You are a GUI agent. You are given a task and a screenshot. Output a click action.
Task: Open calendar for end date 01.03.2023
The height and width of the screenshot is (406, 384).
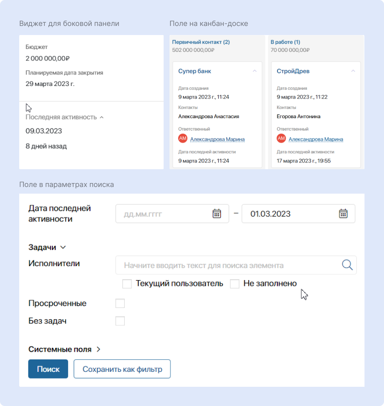[343, 214]
